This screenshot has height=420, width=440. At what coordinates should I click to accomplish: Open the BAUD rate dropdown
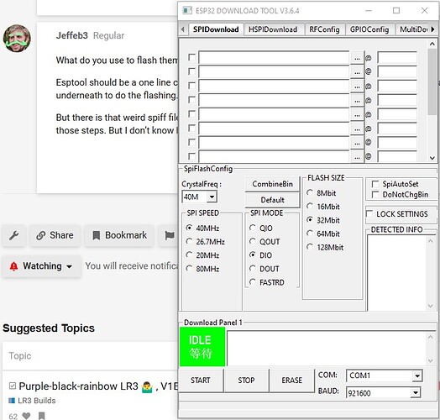(x=416, y=392)
